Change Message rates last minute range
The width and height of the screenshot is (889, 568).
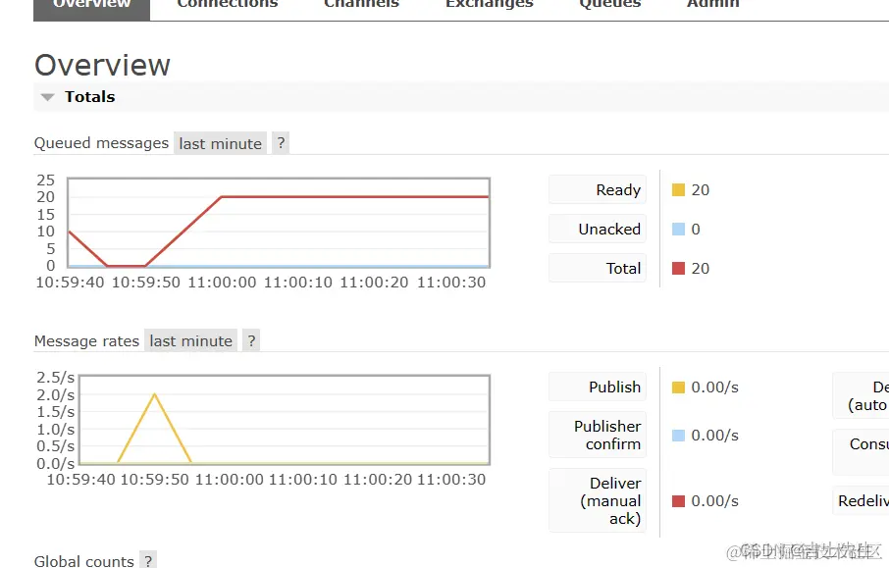coord(190,340)
